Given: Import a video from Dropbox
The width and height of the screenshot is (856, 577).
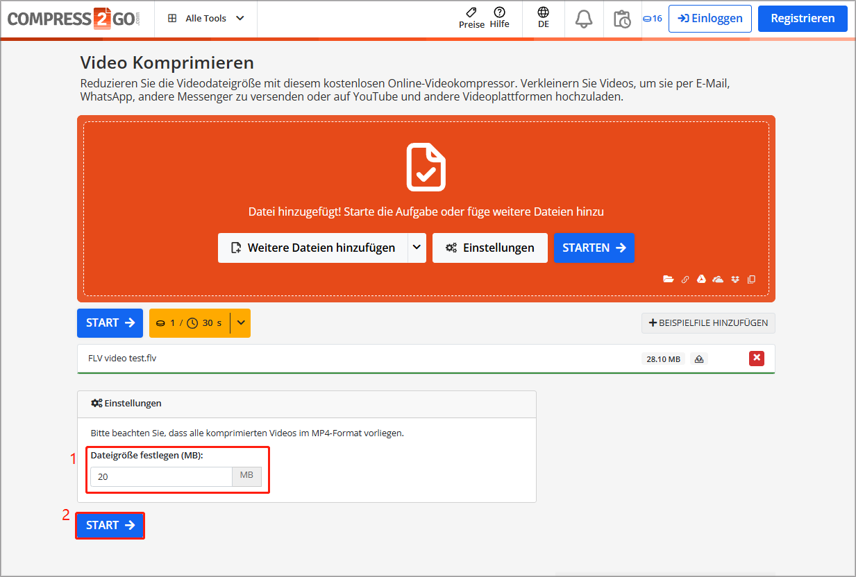Looking at the screenshot, I should pos(735,279).
